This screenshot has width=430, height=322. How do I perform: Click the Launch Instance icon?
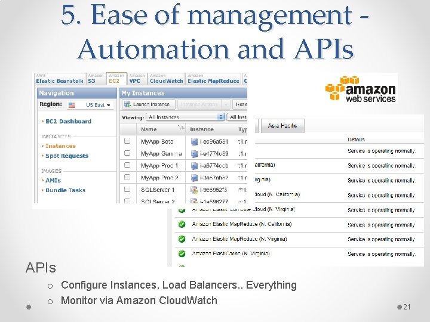coord(127,104)
